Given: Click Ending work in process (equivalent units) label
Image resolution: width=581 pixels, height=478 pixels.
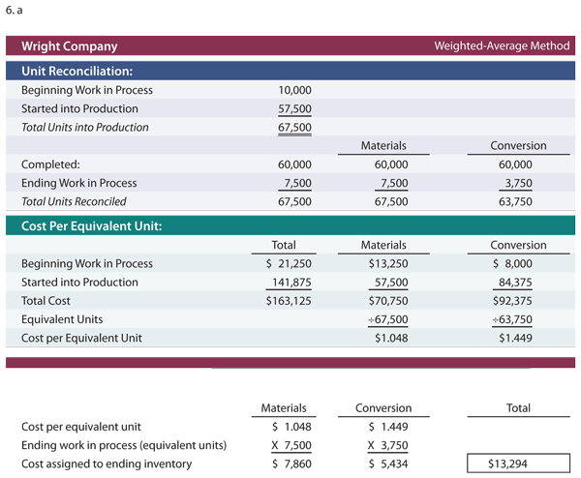Looking at the screenshot, I should coord(124,445).
